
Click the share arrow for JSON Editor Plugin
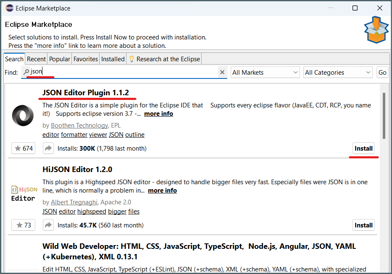tap(48, 149)
